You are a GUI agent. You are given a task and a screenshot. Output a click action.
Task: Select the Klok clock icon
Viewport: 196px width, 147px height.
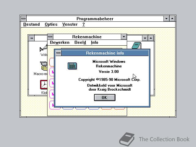44,85
